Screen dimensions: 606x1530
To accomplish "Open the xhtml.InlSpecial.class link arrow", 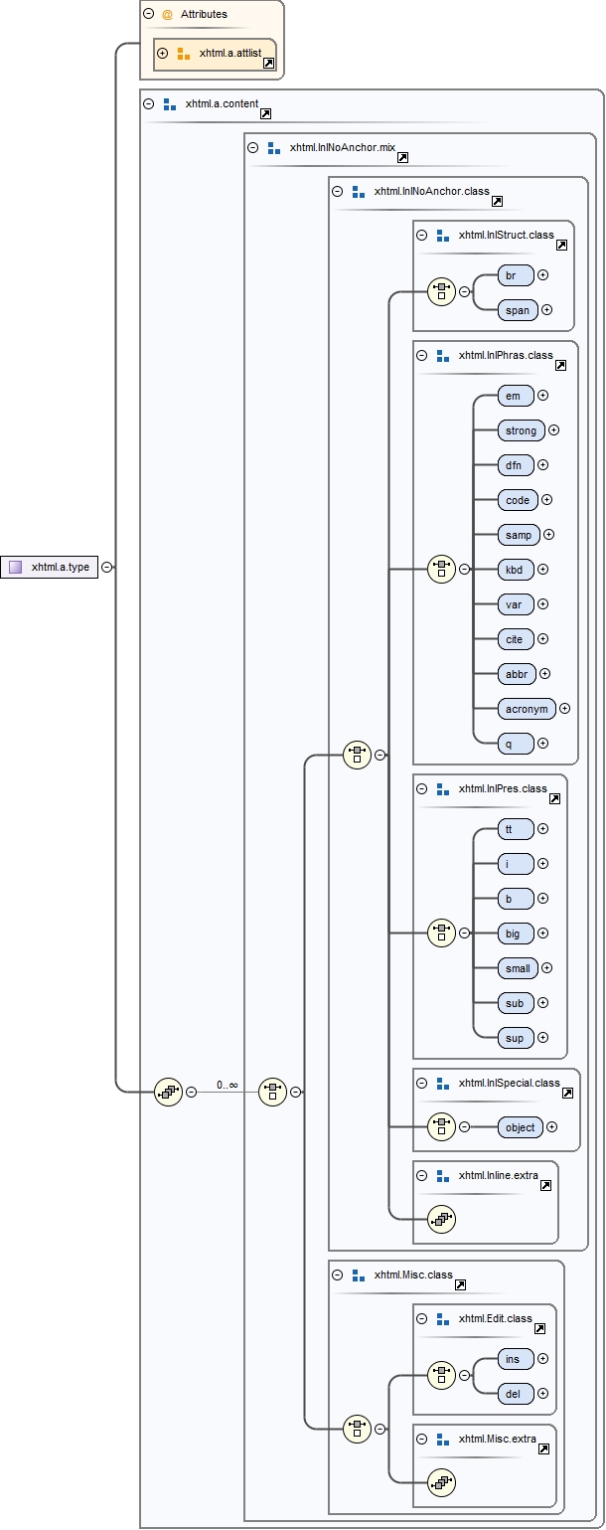I will [x=567, y=1093].
